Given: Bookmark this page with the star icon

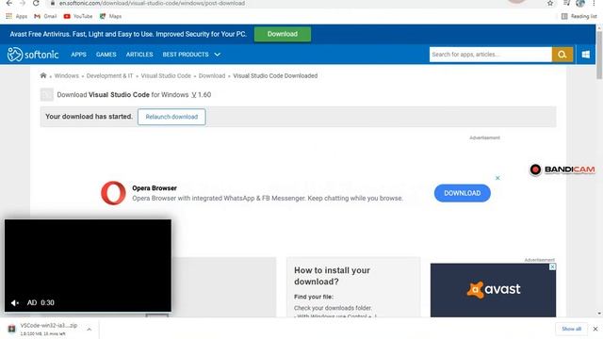Looking at the screenshot, I should click(550, 3).
